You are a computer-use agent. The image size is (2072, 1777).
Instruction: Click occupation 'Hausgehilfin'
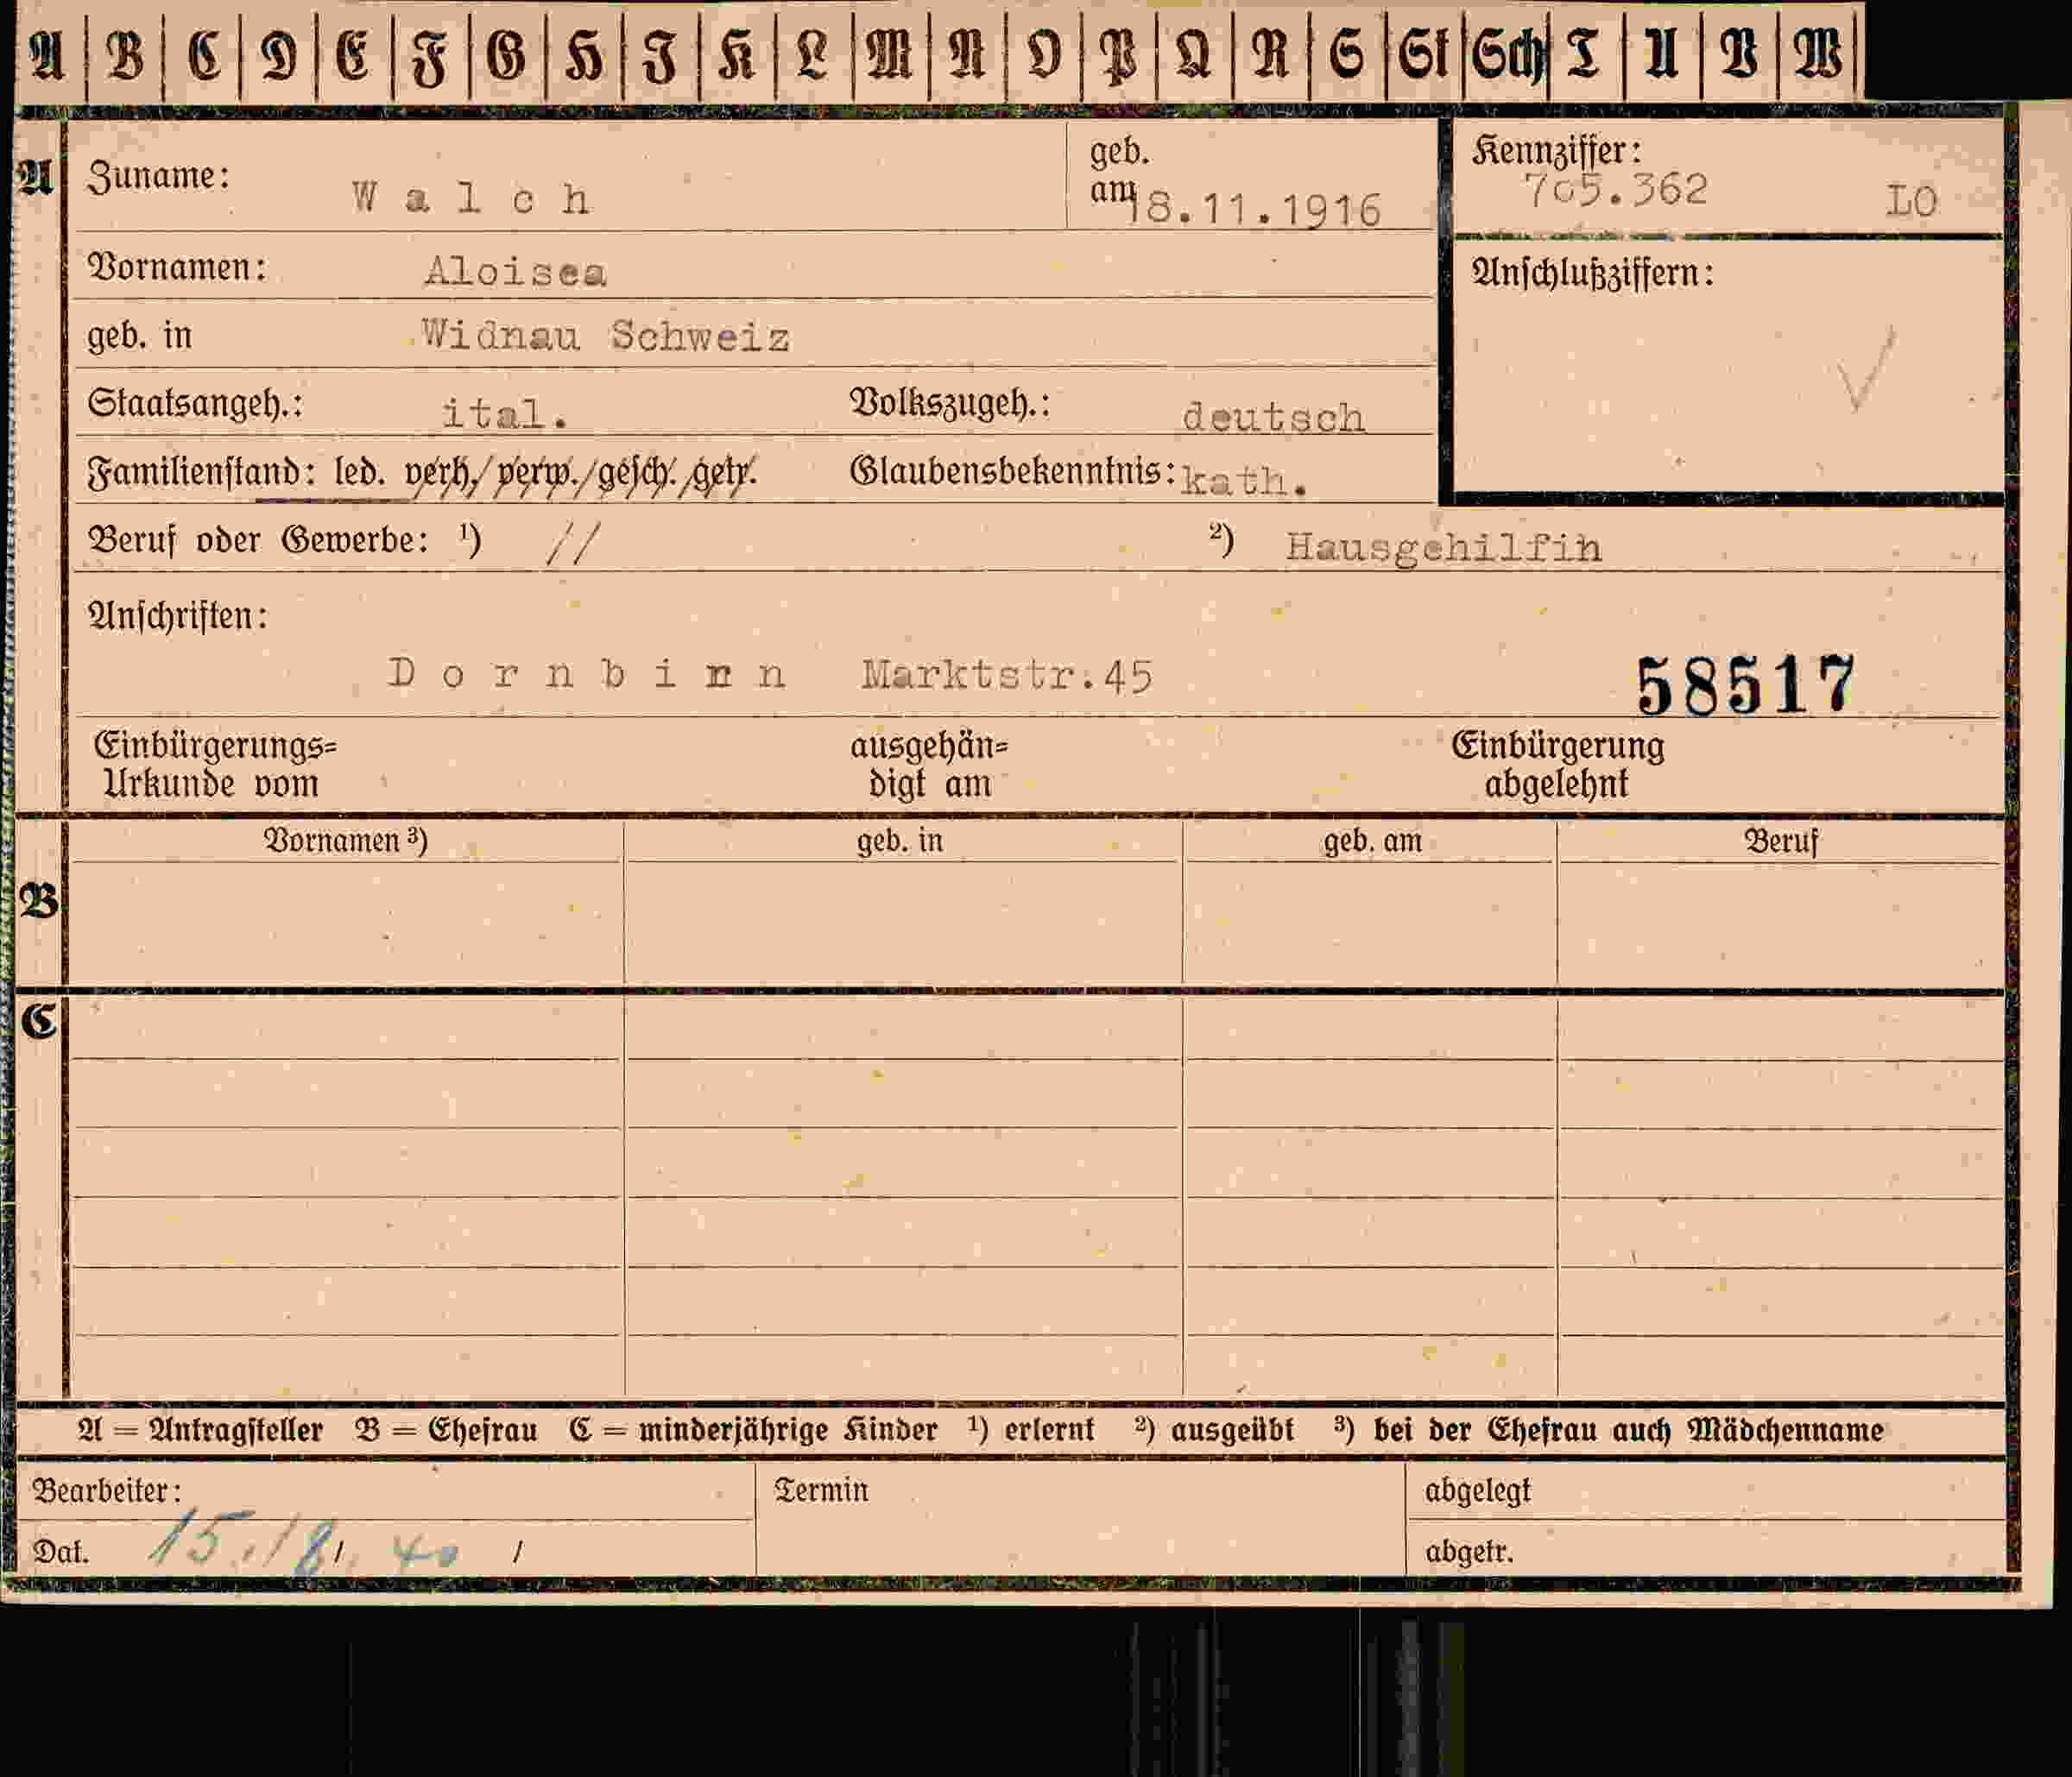click(x=1443, y=548)
